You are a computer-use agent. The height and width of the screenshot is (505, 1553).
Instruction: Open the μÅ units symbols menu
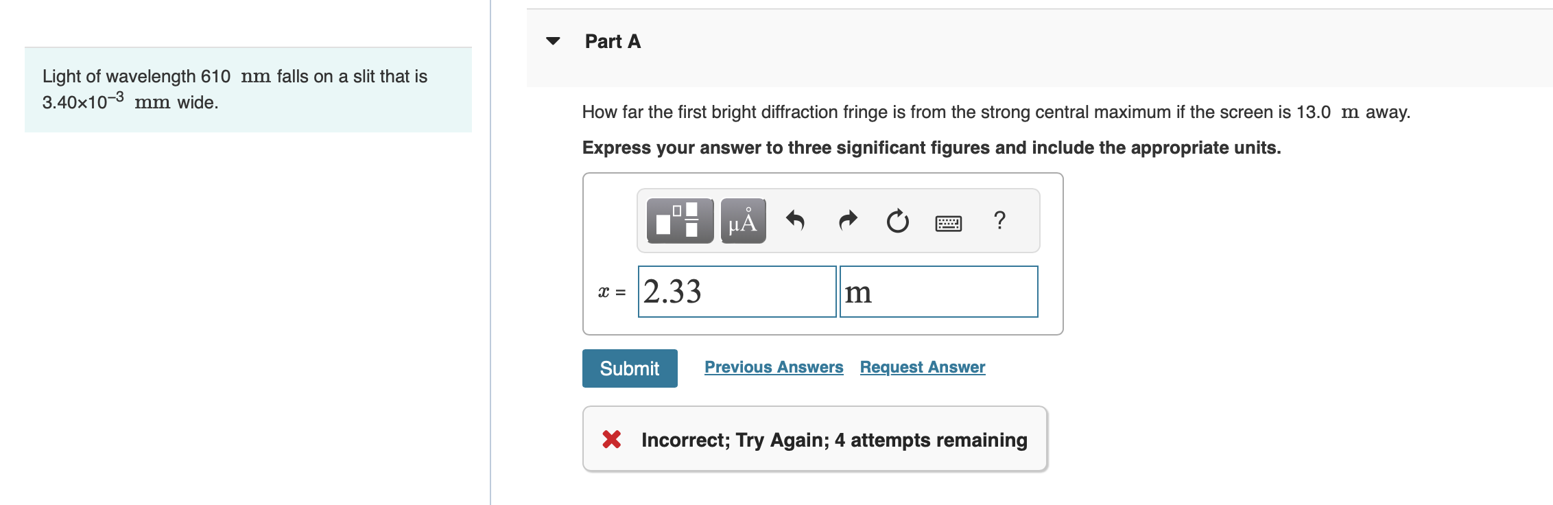(x=743, y=221)
